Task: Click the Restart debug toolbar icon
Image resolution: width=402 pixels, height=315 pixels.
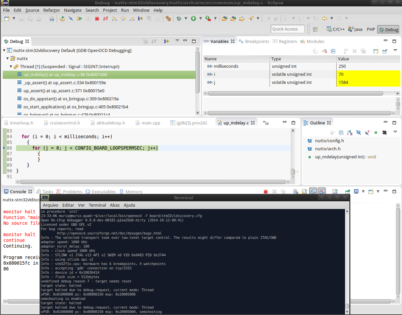Action: (62, 18)
